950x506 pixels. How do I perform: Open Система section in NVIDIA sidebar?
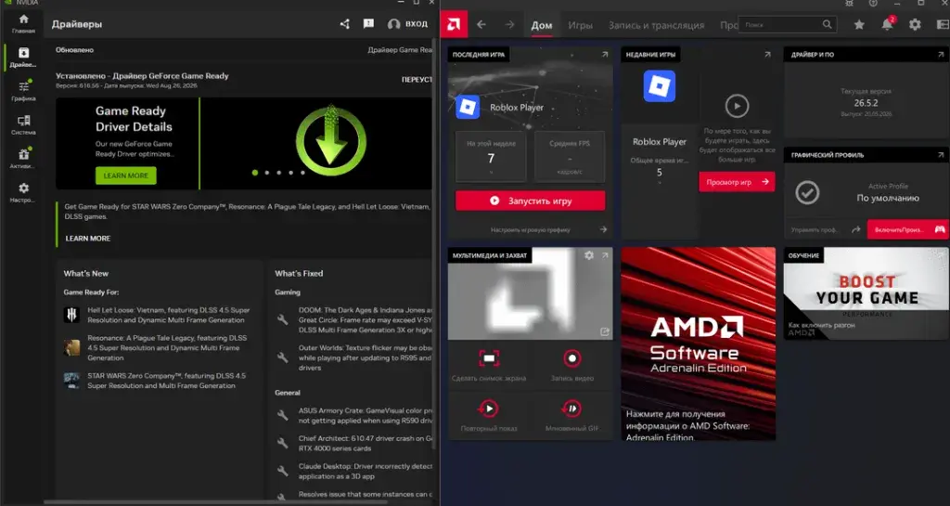coord(23,124)
